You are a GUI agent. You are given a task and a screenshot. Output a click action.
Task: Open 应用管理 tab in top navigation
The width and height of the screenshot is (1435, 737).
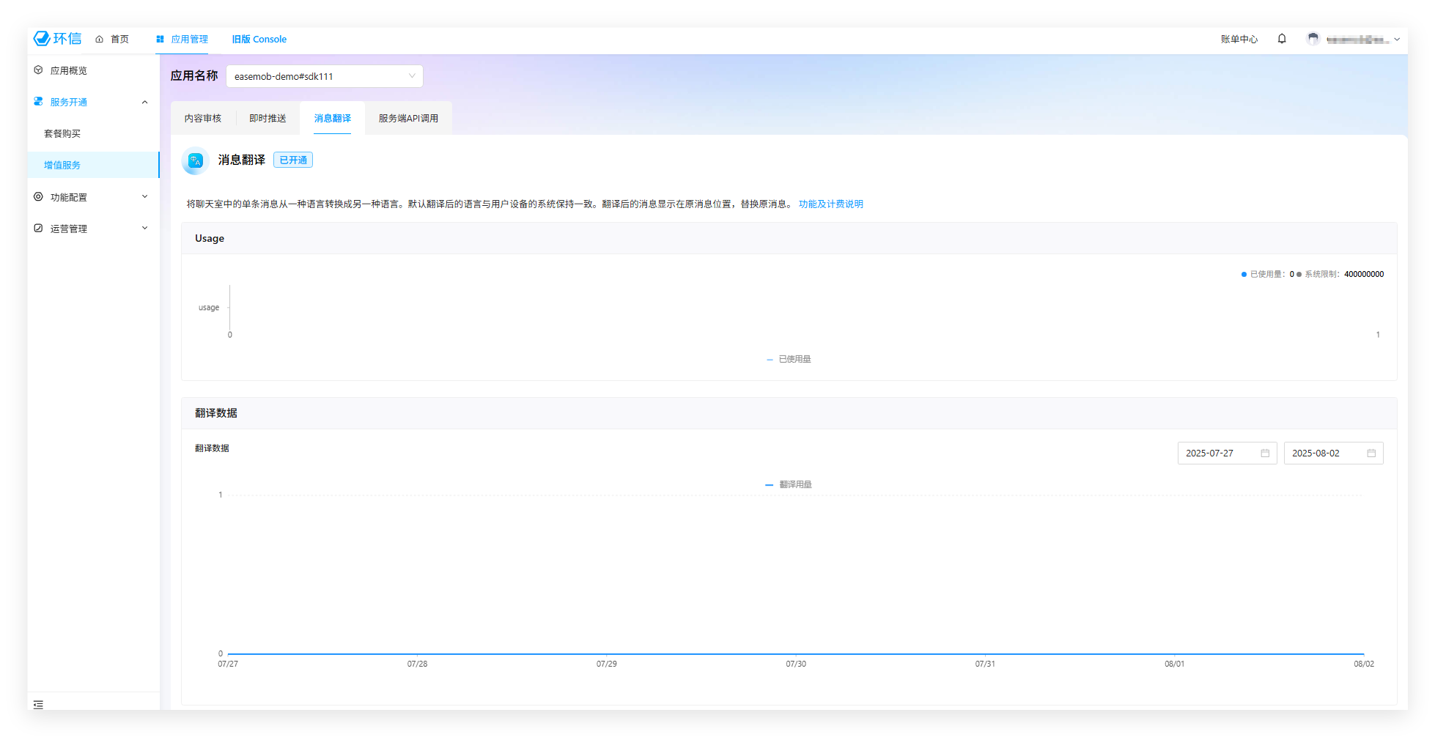(182, 40)
